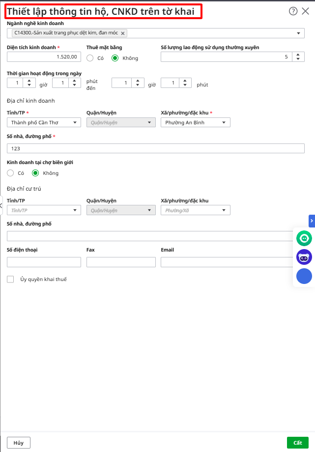The image size is (315, 452).
Task: Click the Hủy cancel button
Action: coord(19,443)
